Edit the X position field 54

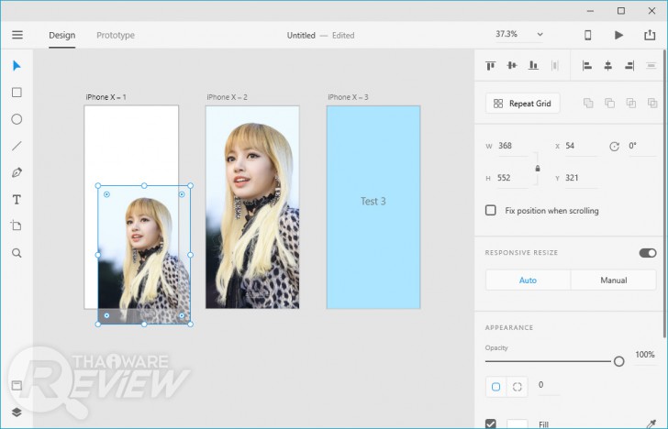pos(581,146)
